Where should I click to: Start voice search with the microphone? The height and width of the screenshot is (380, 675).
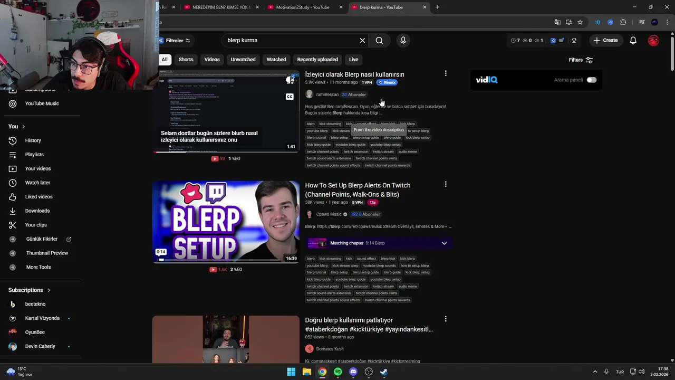coord(403,41)
